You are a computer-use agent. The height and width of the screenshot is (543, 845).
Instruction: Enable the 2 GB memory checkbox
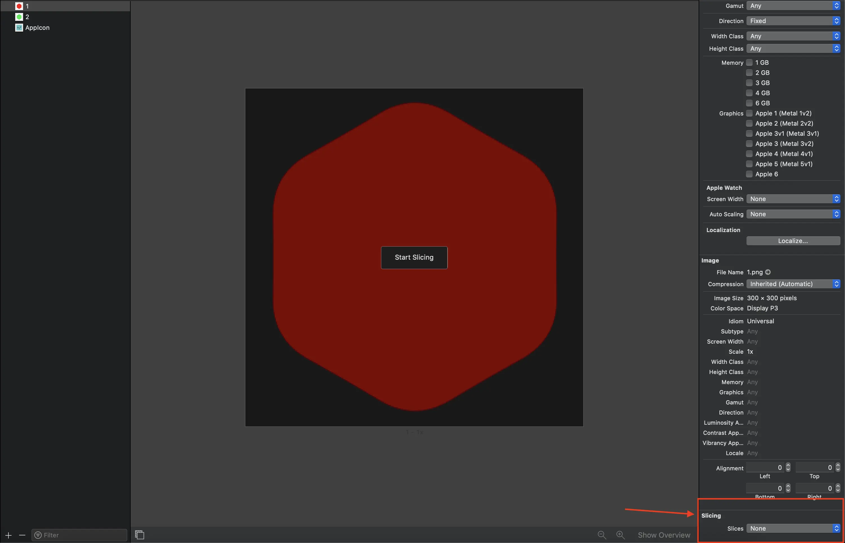pos(750,73)
